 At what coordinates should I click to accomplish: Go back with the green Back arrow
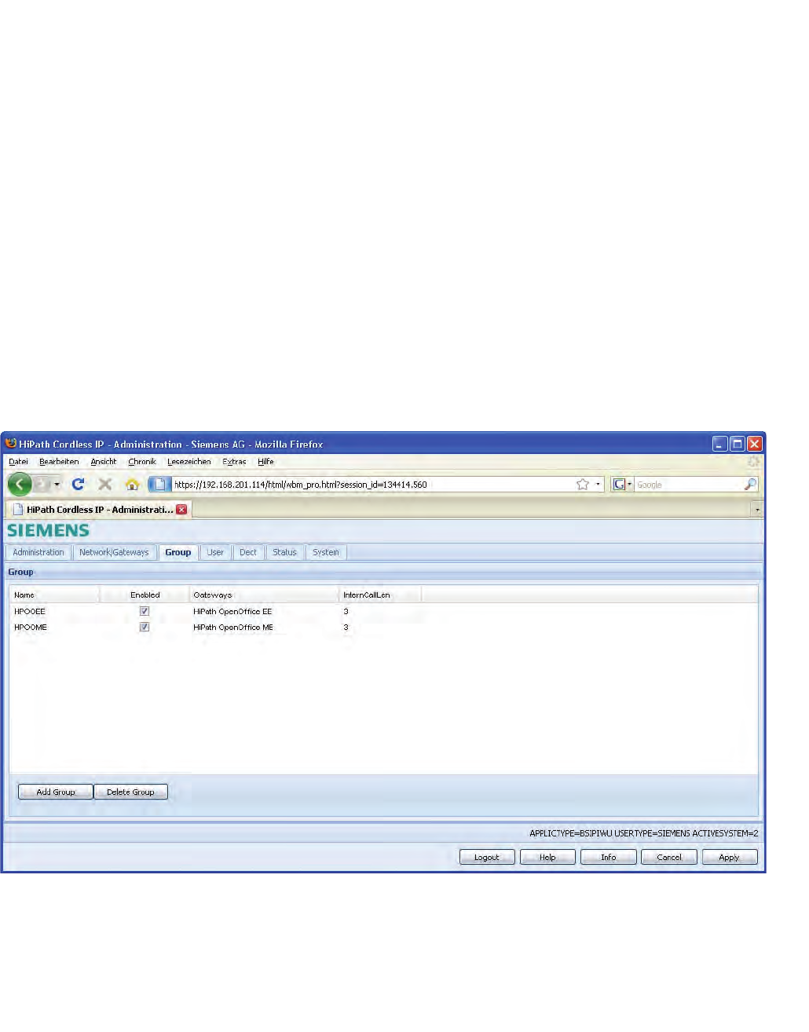coord(20,484)
